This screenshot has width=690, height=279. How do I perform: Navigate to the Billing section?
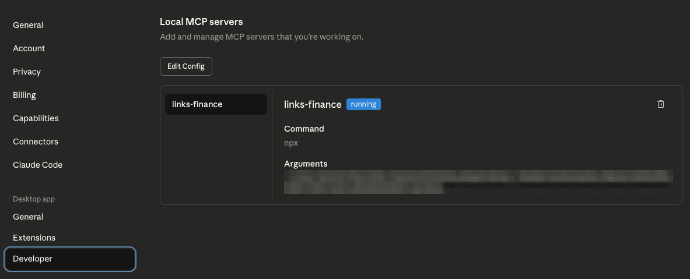point(24,95)
